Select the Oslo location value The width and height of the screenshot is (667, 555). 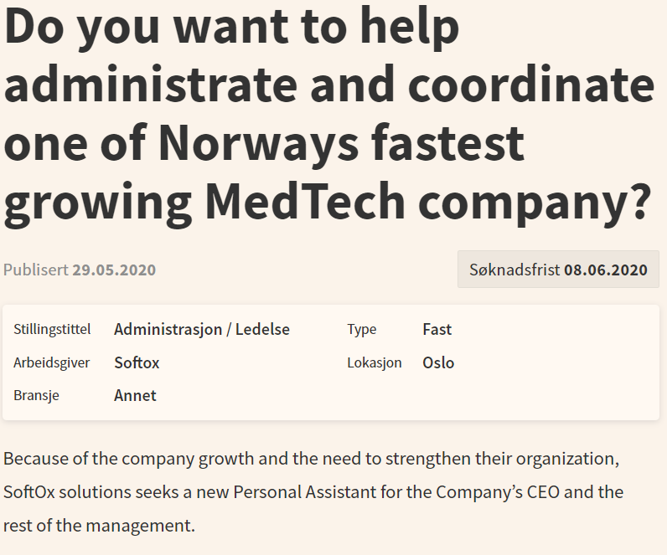coord(438,362)
